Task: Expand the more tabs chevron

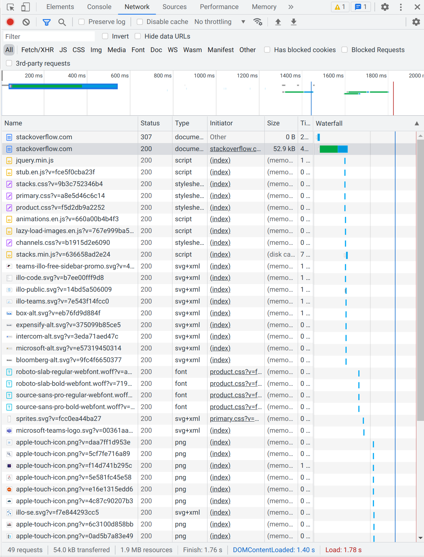Action: 291,7
